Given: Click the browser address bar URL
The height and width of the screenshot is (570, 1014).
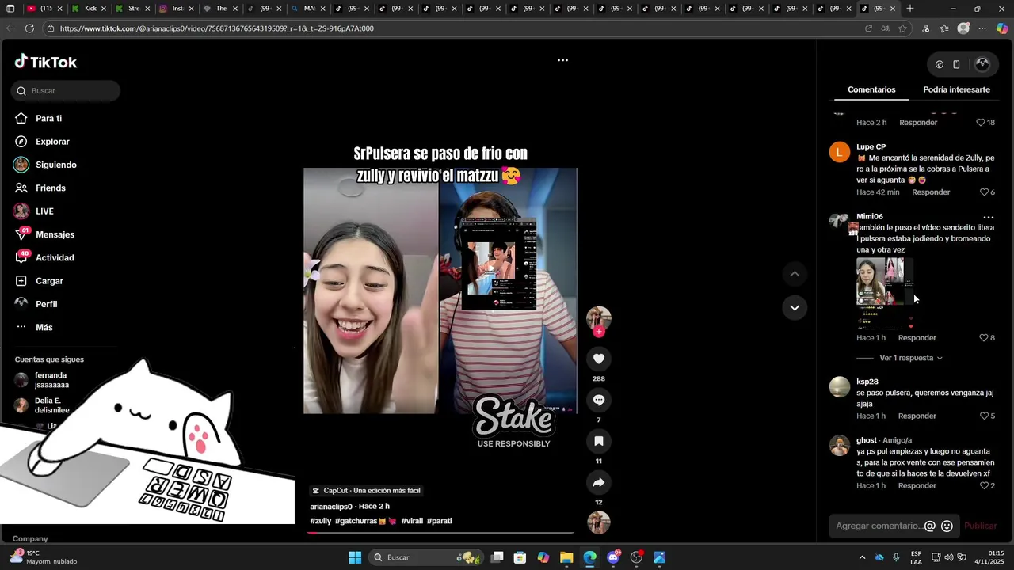Looking at the screenshot, I should (x=216, y=28).
